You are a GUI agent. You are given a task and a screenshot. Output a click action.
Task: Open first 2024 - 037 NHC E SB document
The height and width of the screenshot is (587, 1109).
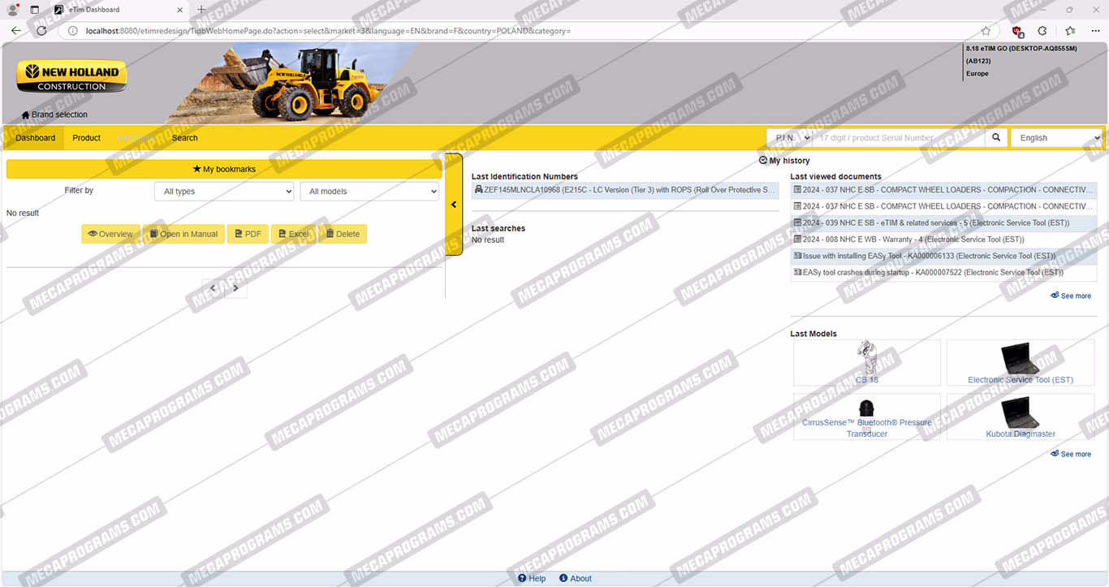click(943, 190)
